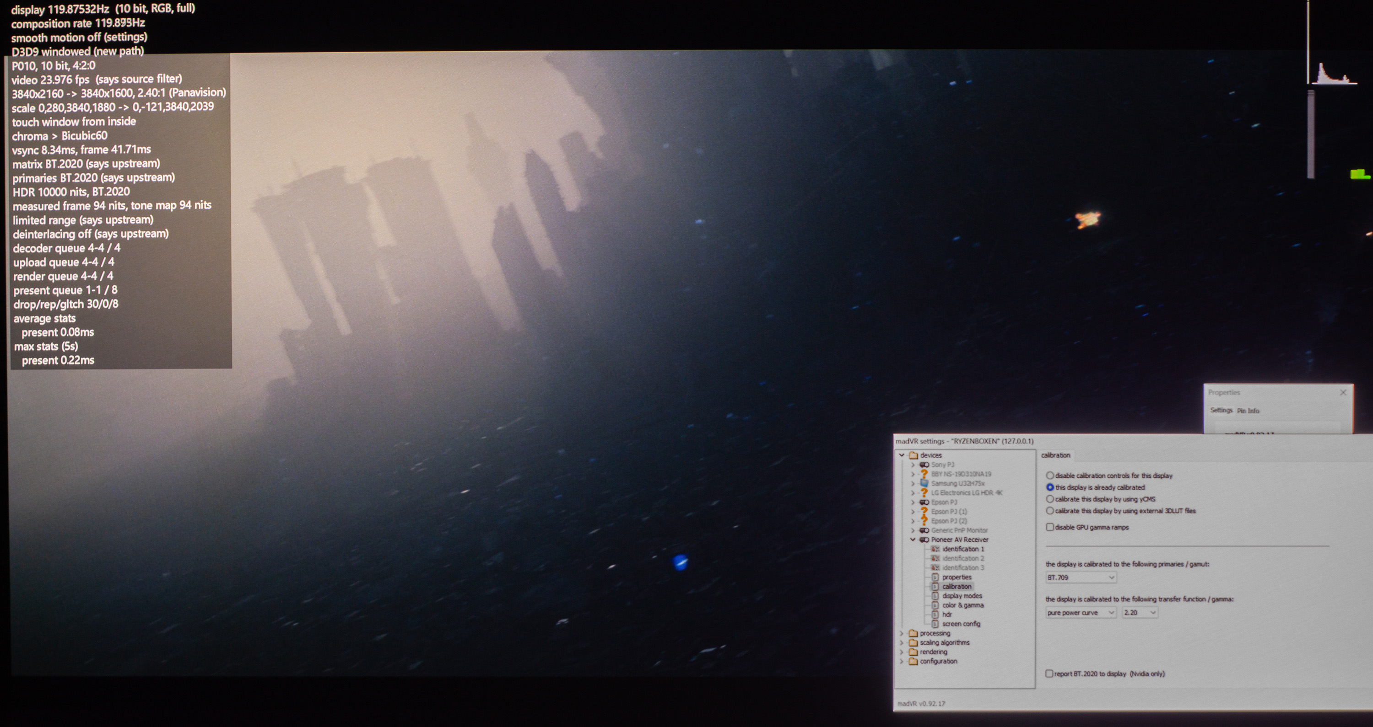This screenshot has height=727, width=1373.
Task: Click the display modes page icon
Action: click(x=935, y=595)
